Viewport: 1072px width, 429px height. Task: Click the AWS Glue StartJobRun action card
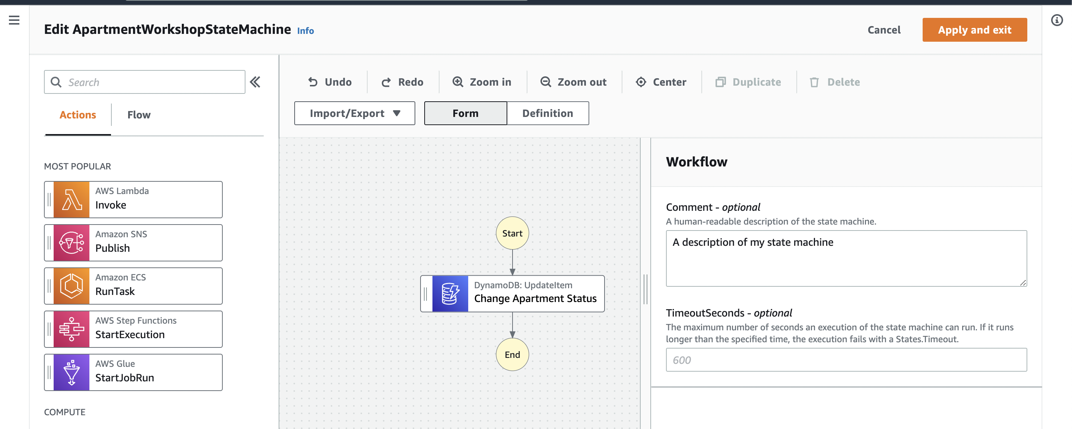133,373
